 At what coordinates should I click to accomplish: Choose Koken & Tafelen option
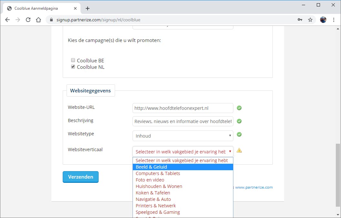pyautogui.click(x=183, y=193)
